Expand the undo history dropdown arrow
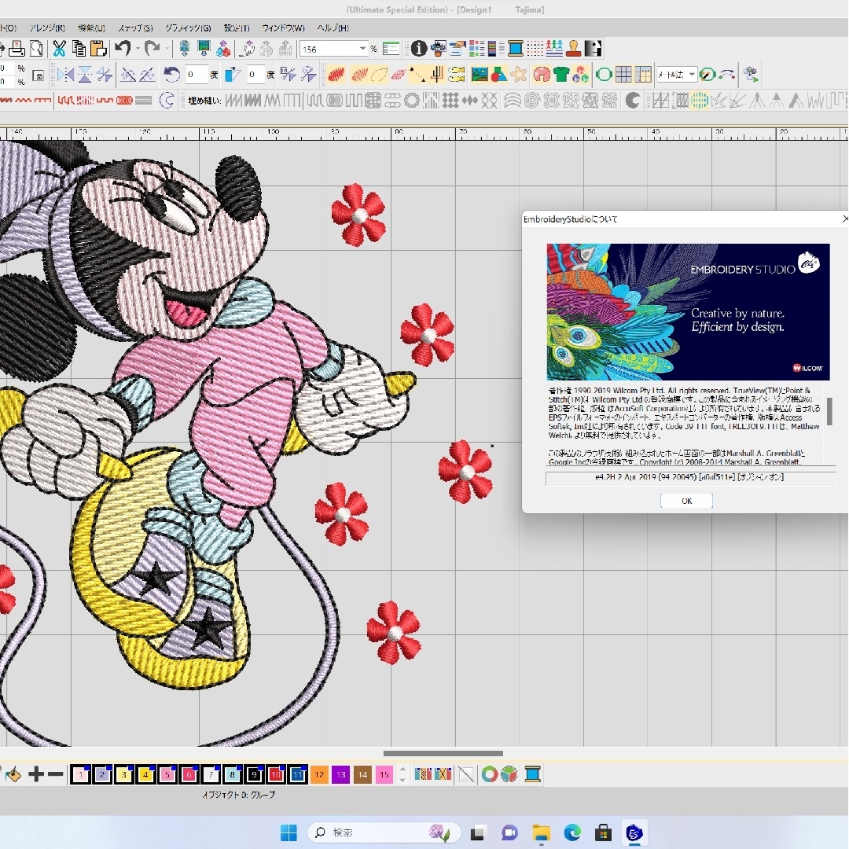849x849 pixels. [138, 49]
